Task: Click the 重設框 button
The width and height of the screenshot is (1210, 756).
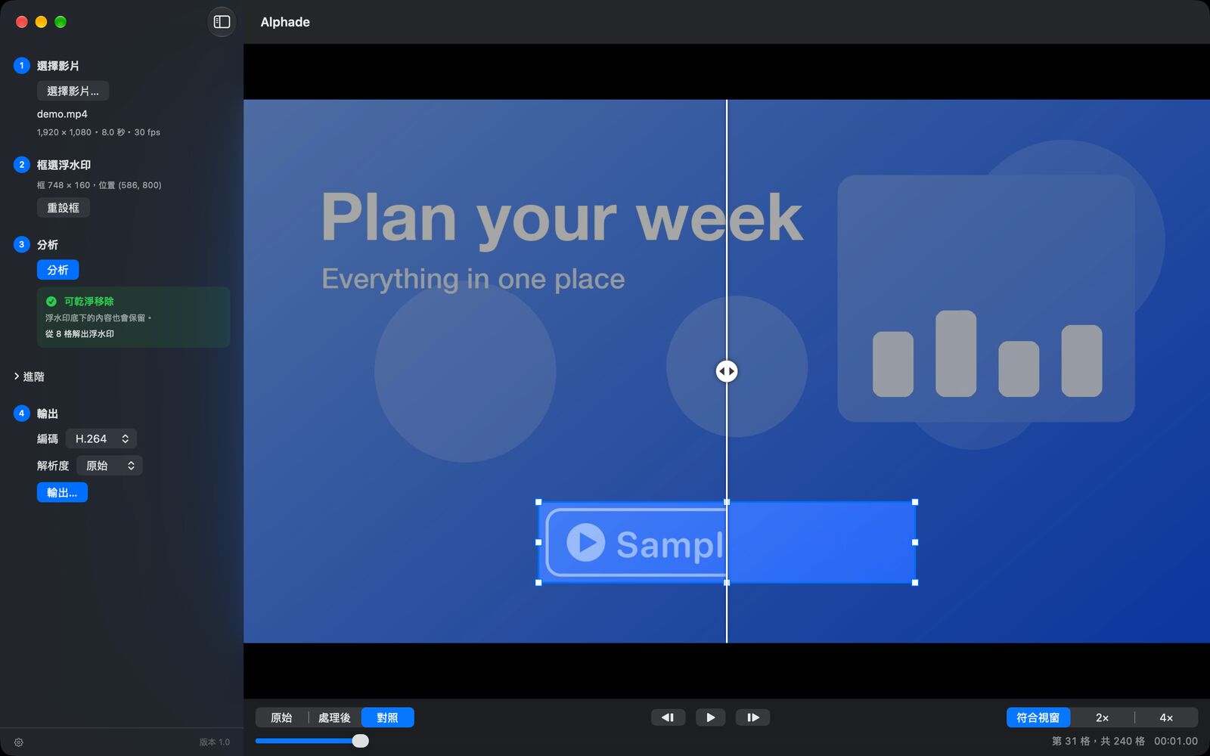Action: point(63,207)
